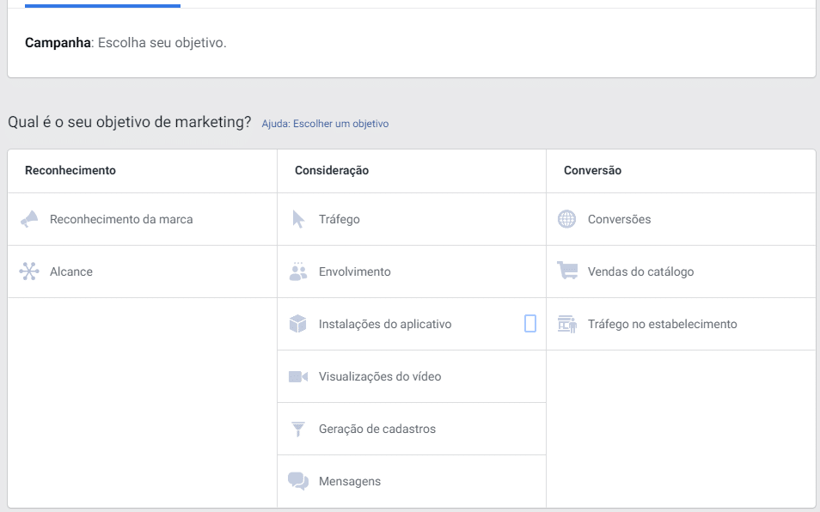820x512 pixels.
Task: Click the storefront icon for store traffic
Action: pos(567,324)
